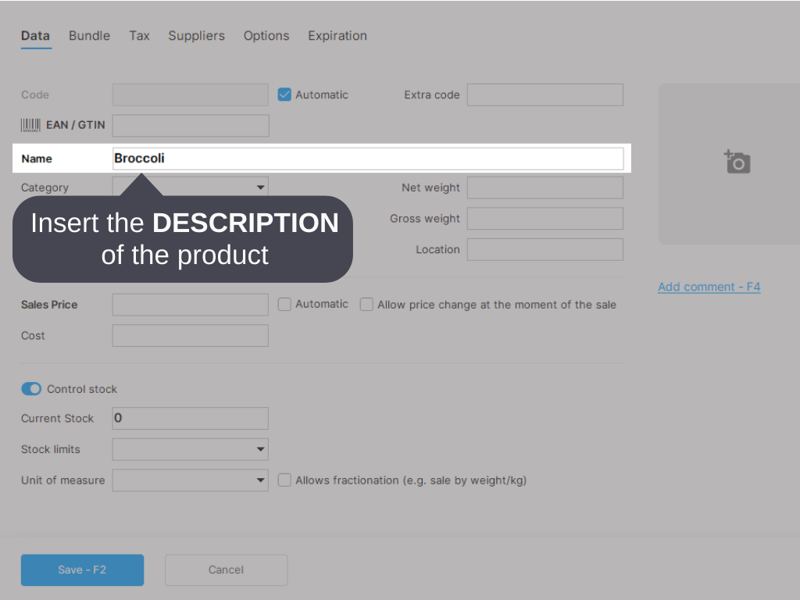Image resolution: width=800 pixels, height=600 pixels.
Task: Check Allow price change at moment of sale
Action: pos(366,305)
